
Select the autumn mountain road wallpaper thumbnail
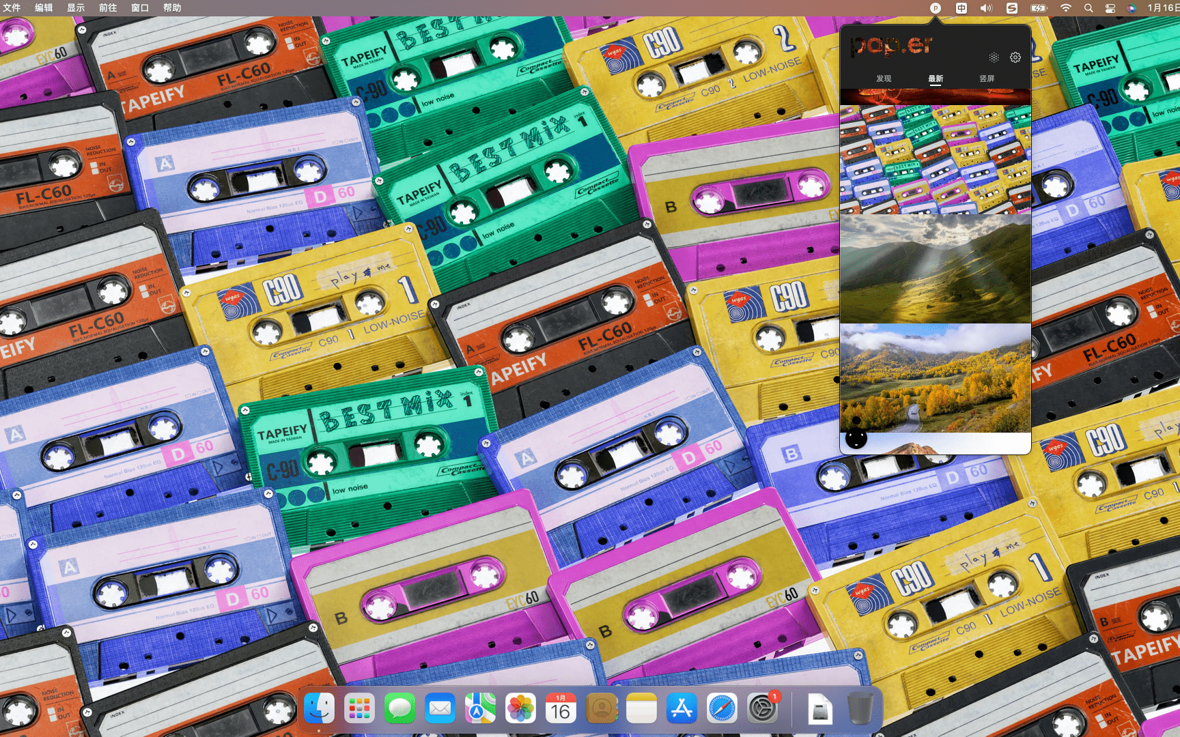[x=936, y=378]
